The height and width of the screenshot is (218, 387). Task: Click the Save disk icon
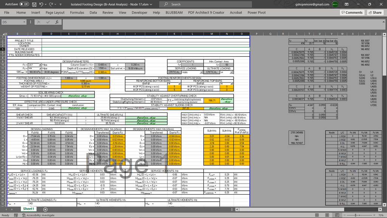pyautogui.click(x=34, y=4)
